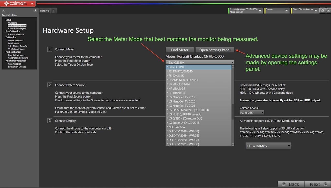Go Back to the previous page
331x188 pixels.
[x=291, y=184]
